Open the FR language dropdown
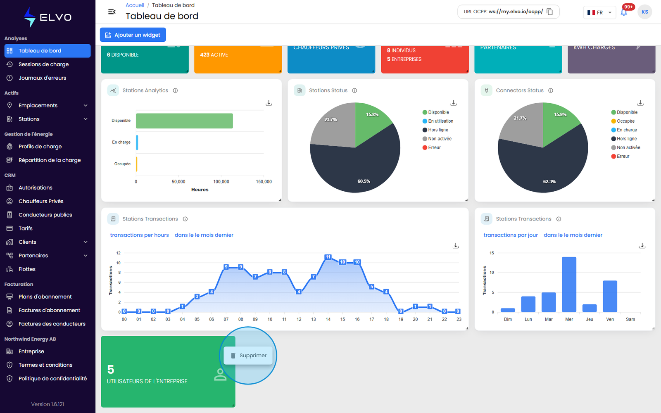The width and height of the screenshot is (661, 413). click(599, 12)
